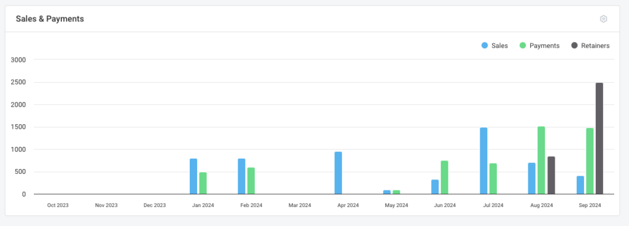Click the 500 y-axis value
This screenshot has width=629, height=226.
coord(20,172)
